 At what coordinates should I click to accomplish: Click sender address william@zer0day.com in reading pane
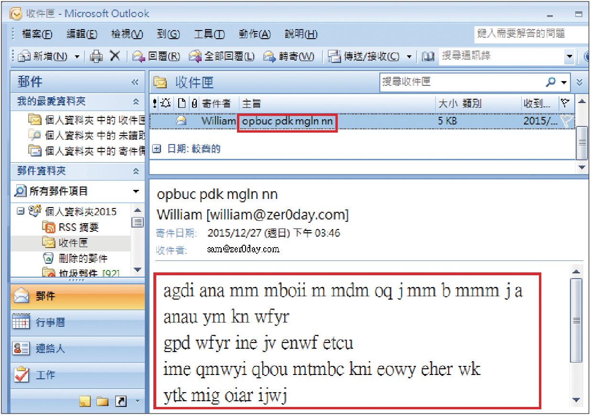coord(277,215)
